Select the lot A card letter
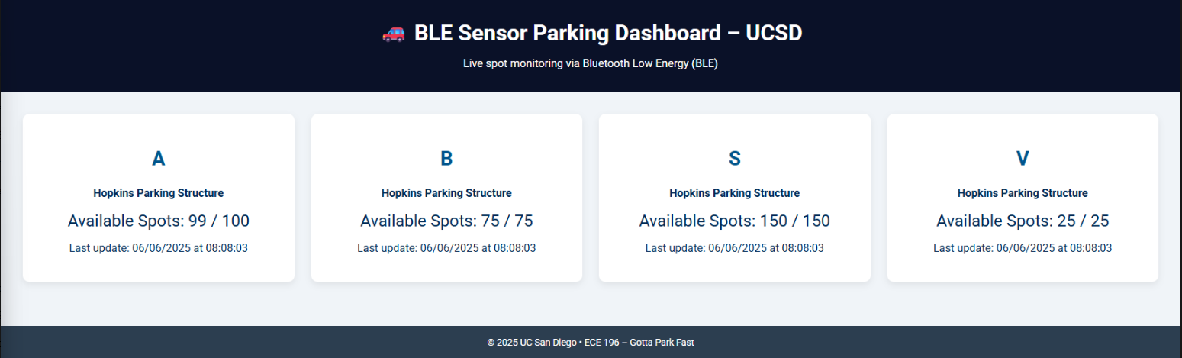 (159, 158)
